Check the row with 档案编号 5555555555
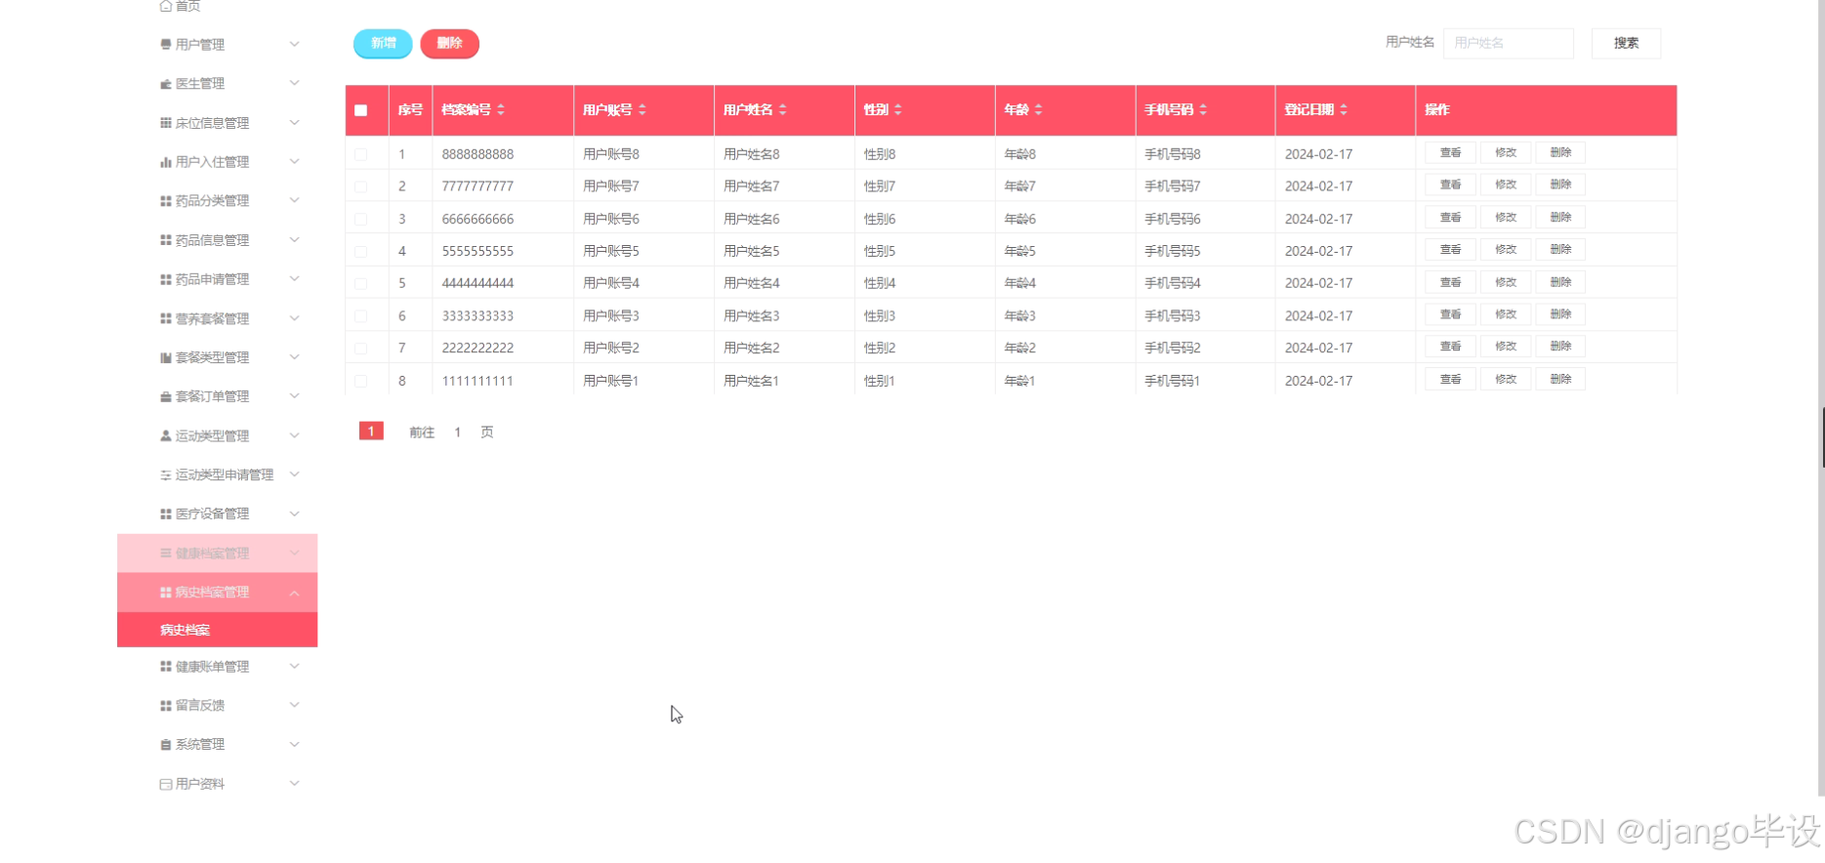Screen dimensions: 1825x863 tap(361, 251)
